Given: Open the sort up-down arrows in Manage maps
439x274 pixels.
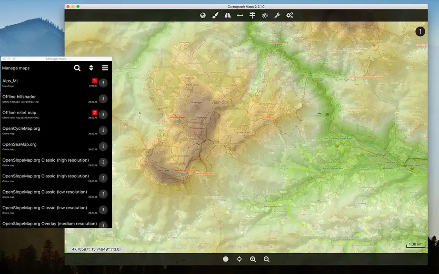Looking at the screenshot, I should click(x=91, y=68).
